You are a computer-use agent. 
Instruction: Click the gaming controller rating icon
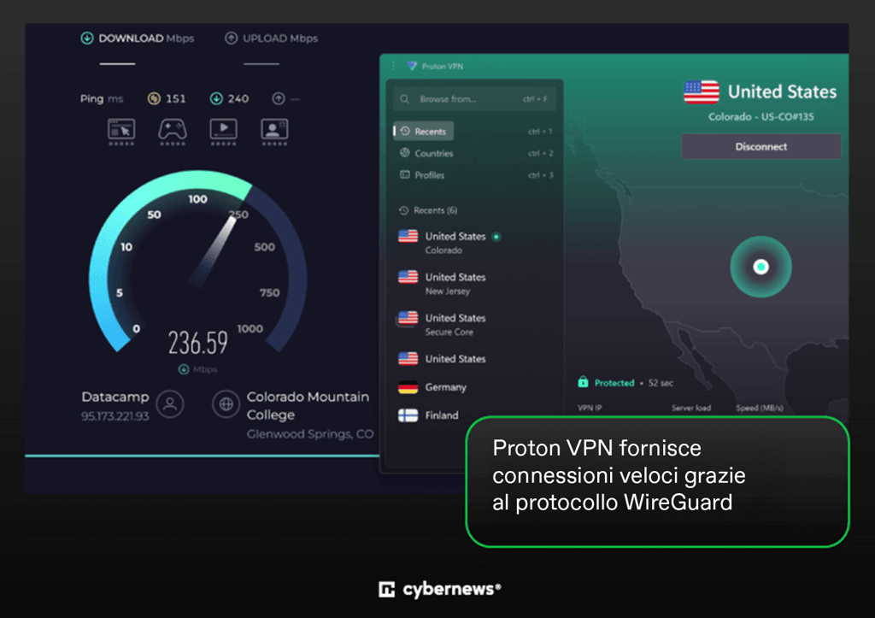tap(173, 132)
